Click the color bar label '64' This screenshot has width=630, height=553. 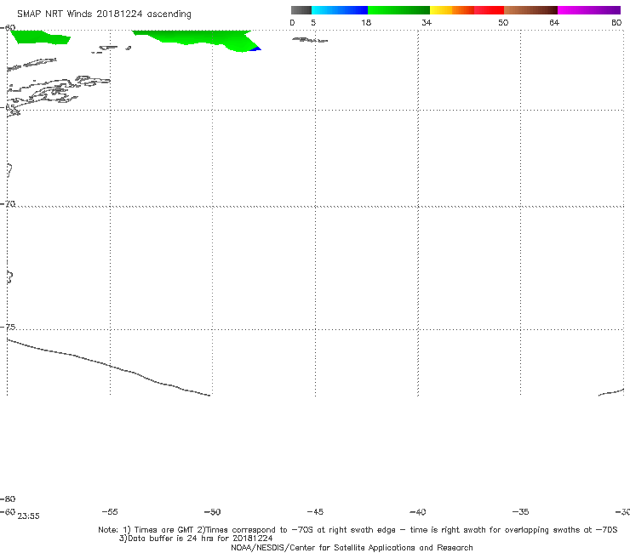point(554,22)
